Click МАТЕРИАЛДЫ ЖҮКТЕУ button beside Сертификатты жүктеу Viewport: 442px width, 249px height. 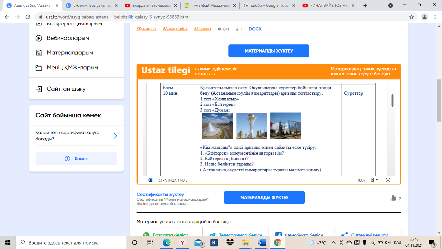[264, 197]
